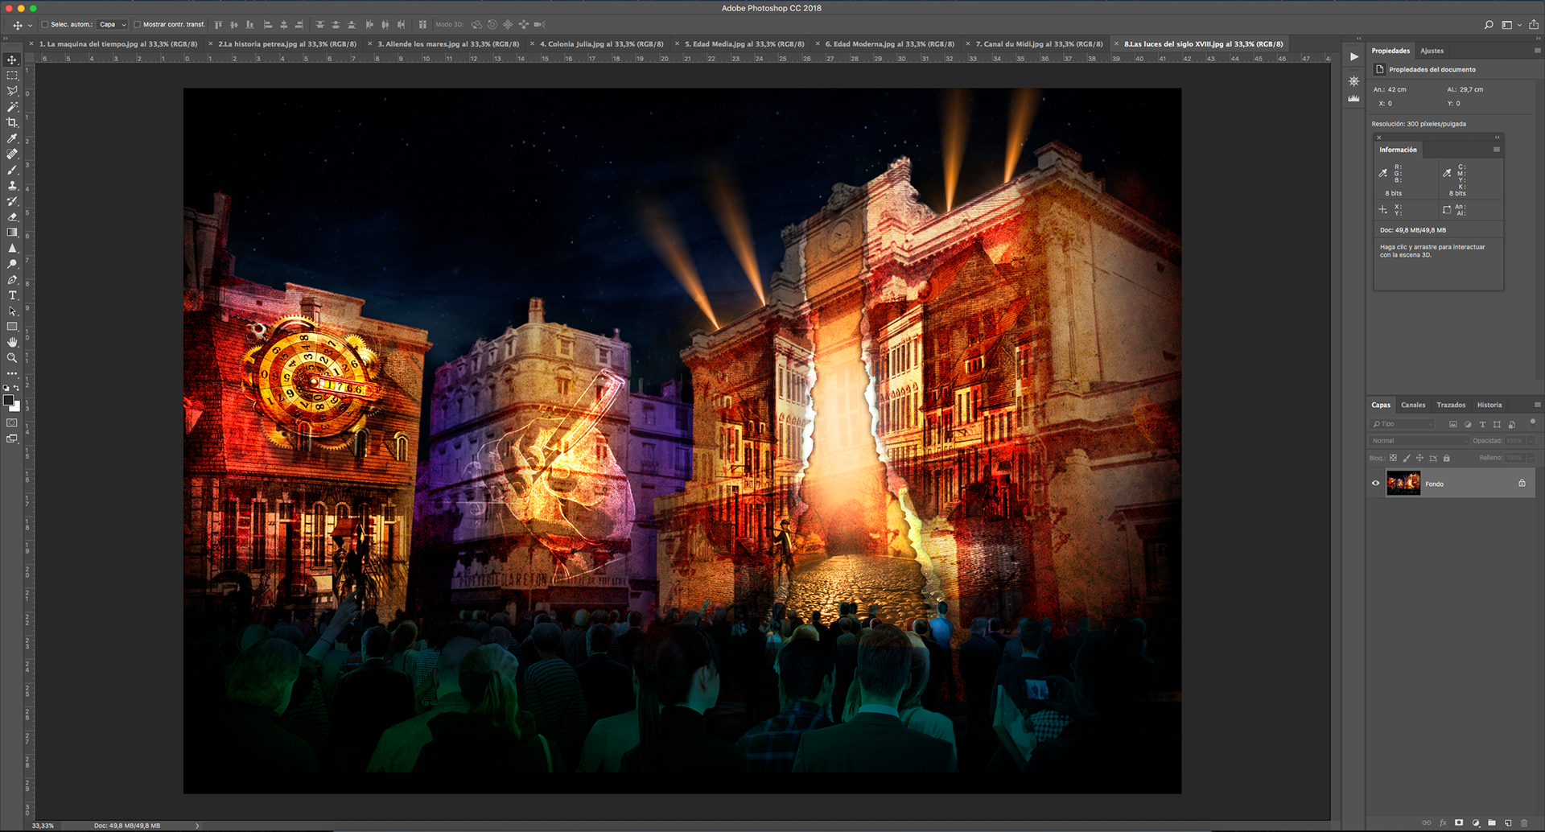1545x832 pixels.
Task: Toggle adjustment layer filter
Action: pyautogui.click(x=1468, y=424)
